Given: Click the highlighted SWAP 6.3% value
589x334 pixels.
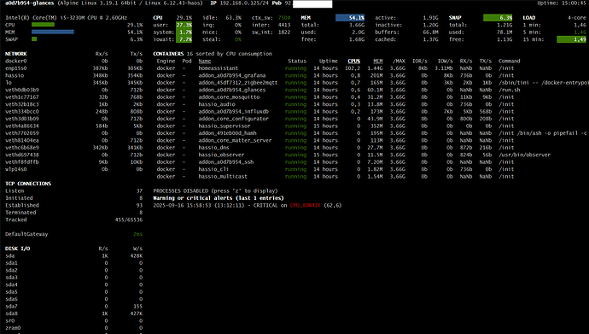Looking at the screenshot, I should coord(498,18).
